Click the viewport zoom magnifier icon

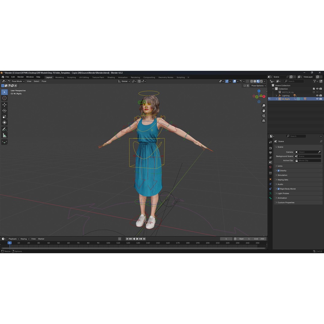point(264,106)
